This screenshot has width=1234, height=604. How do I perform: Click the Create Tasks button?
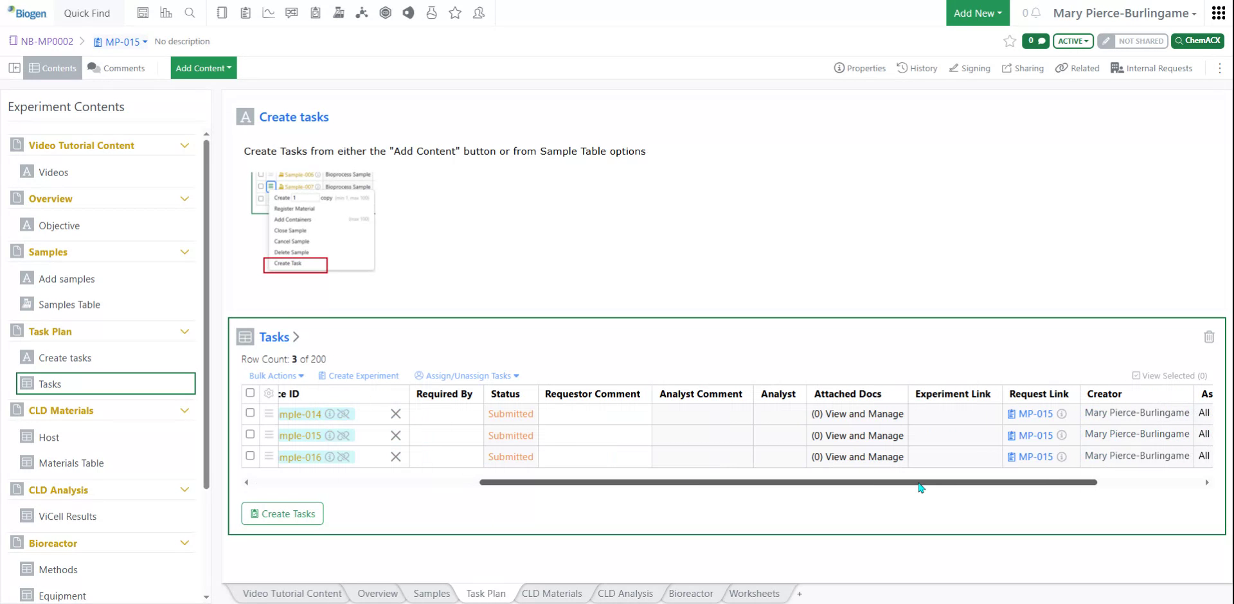tap(282, 513)
